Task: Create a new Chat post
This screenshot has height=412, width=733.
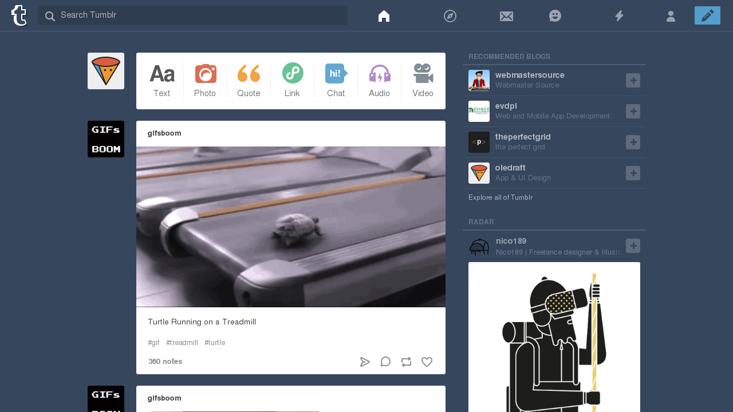Action: 336,81
